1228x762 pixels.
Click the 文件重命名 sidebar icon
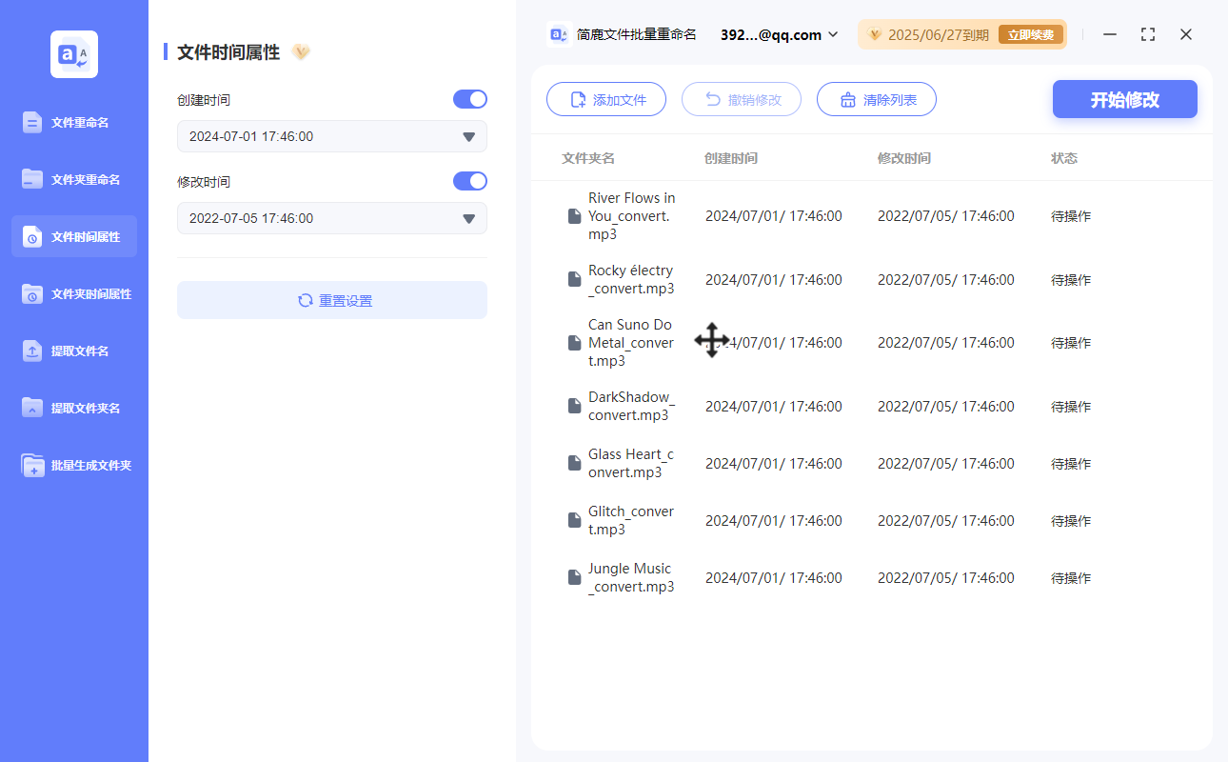coord(32,122)
